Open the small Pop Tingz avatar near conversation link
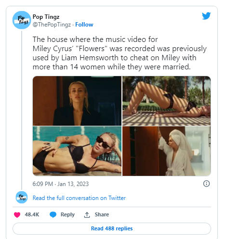Image resolution: width=227 pixels, height=239 pixels. [22, 197]
